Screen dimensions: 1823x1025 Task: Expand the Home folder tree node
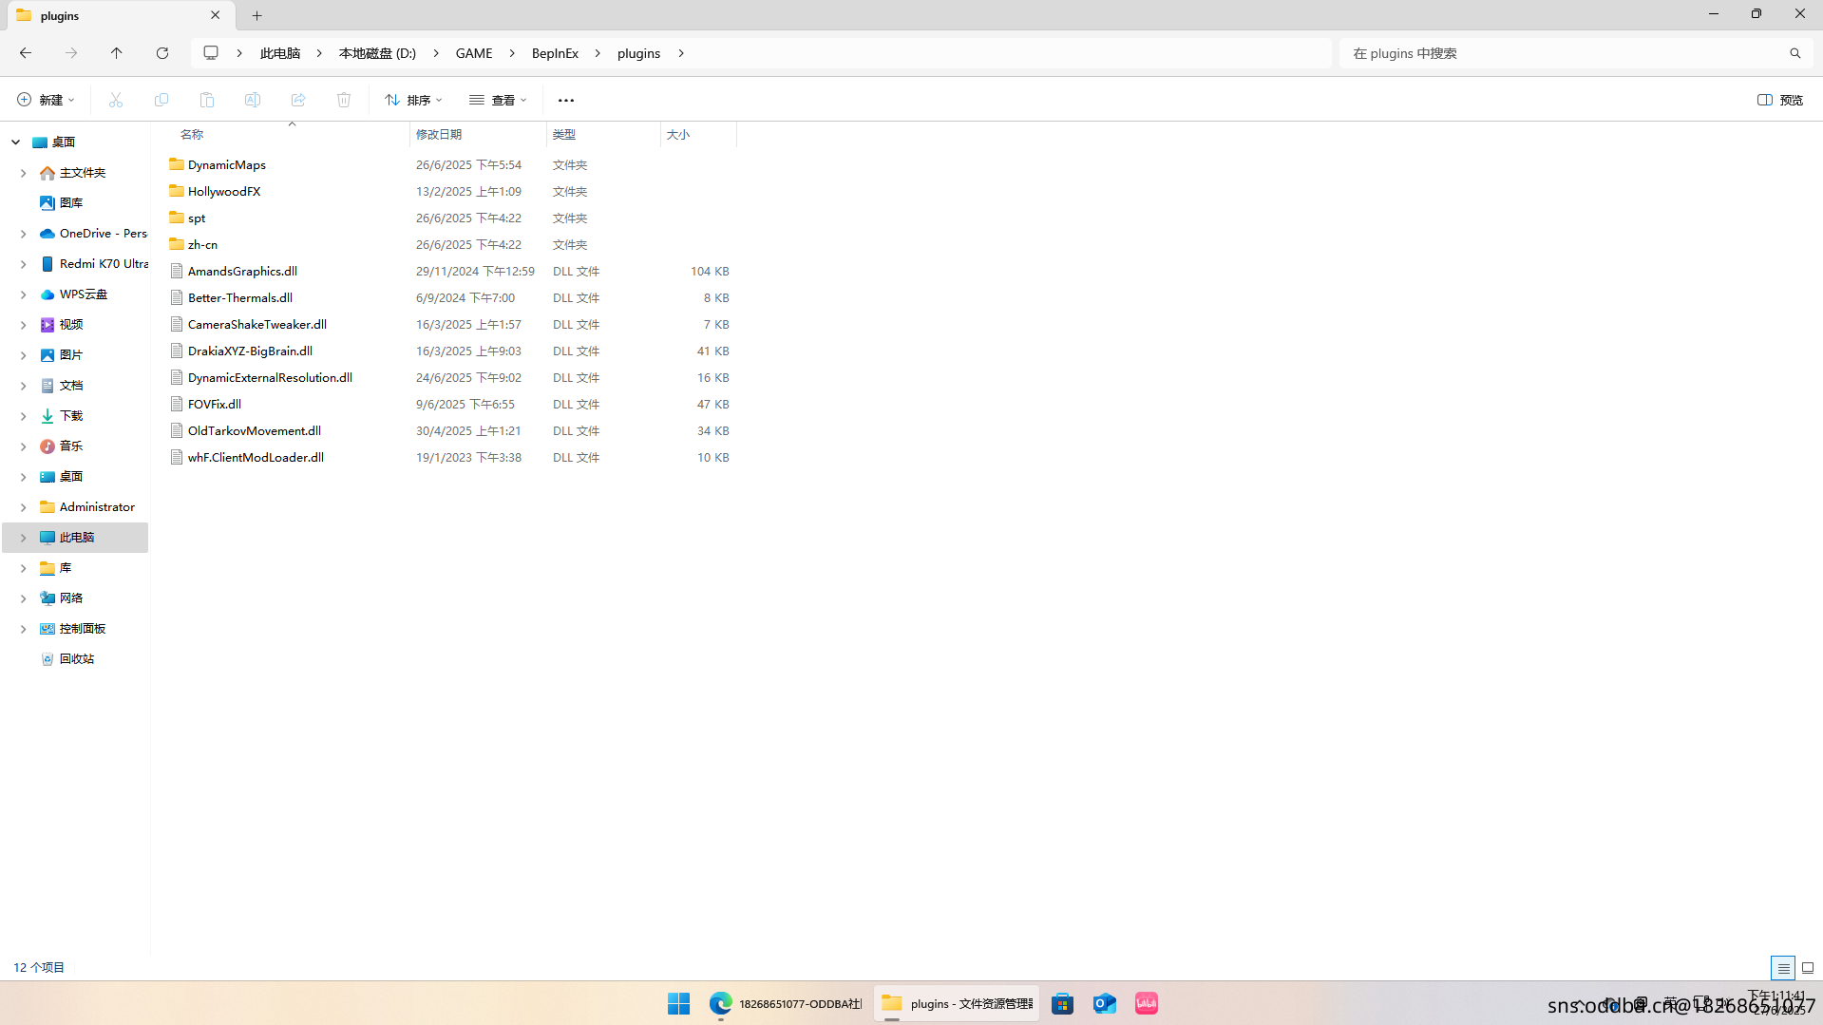[x=24, y=173]
